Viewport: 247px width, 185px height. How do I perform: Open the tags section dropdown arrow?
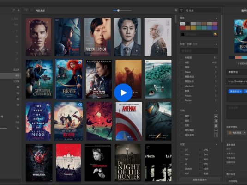point(217,44)
